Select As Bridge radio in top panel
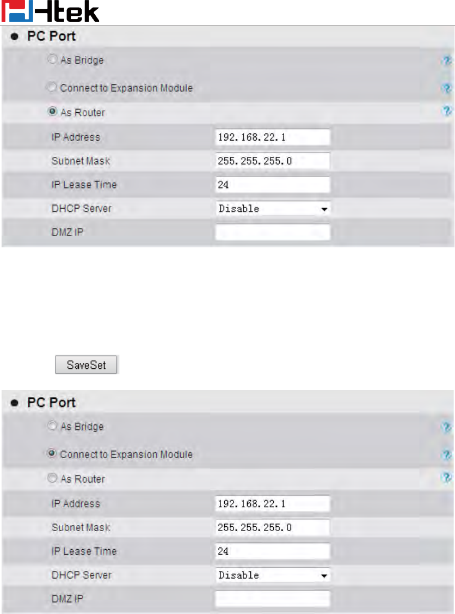Image resolution: width=455 pixels, height=614 pixels. 52,60
